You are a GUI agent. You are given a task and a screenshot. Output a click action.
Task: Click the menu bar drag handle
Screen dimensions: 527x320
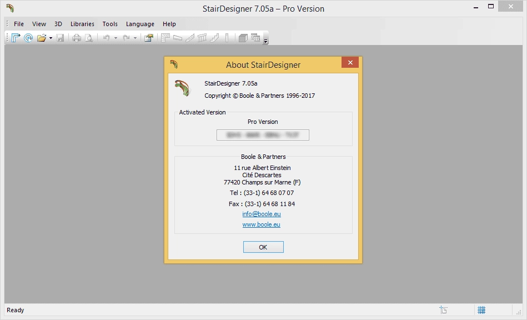7,24
